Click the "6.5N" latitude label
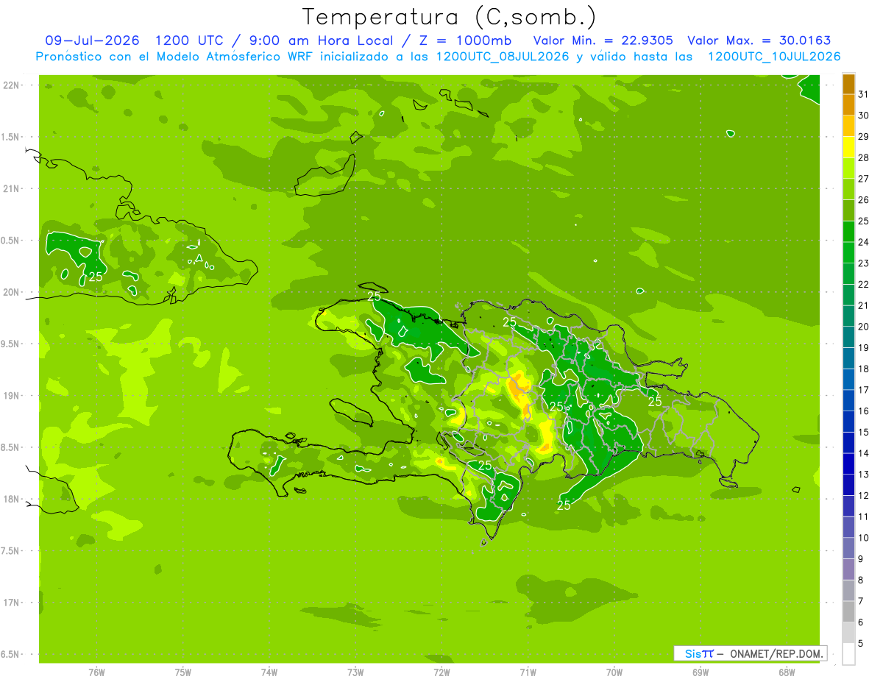The image size is (883, 682). (10, 654)
